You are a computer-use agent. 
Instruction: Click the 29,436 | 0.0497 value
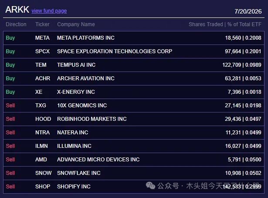click(243, 119)
